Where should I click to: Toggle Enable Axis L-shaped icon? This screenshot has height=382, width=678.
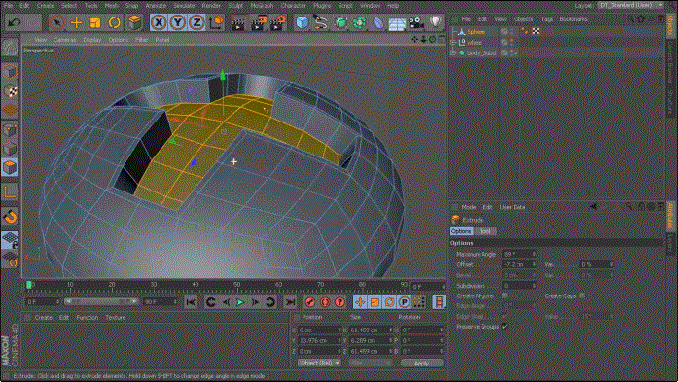tap(10, 191)
